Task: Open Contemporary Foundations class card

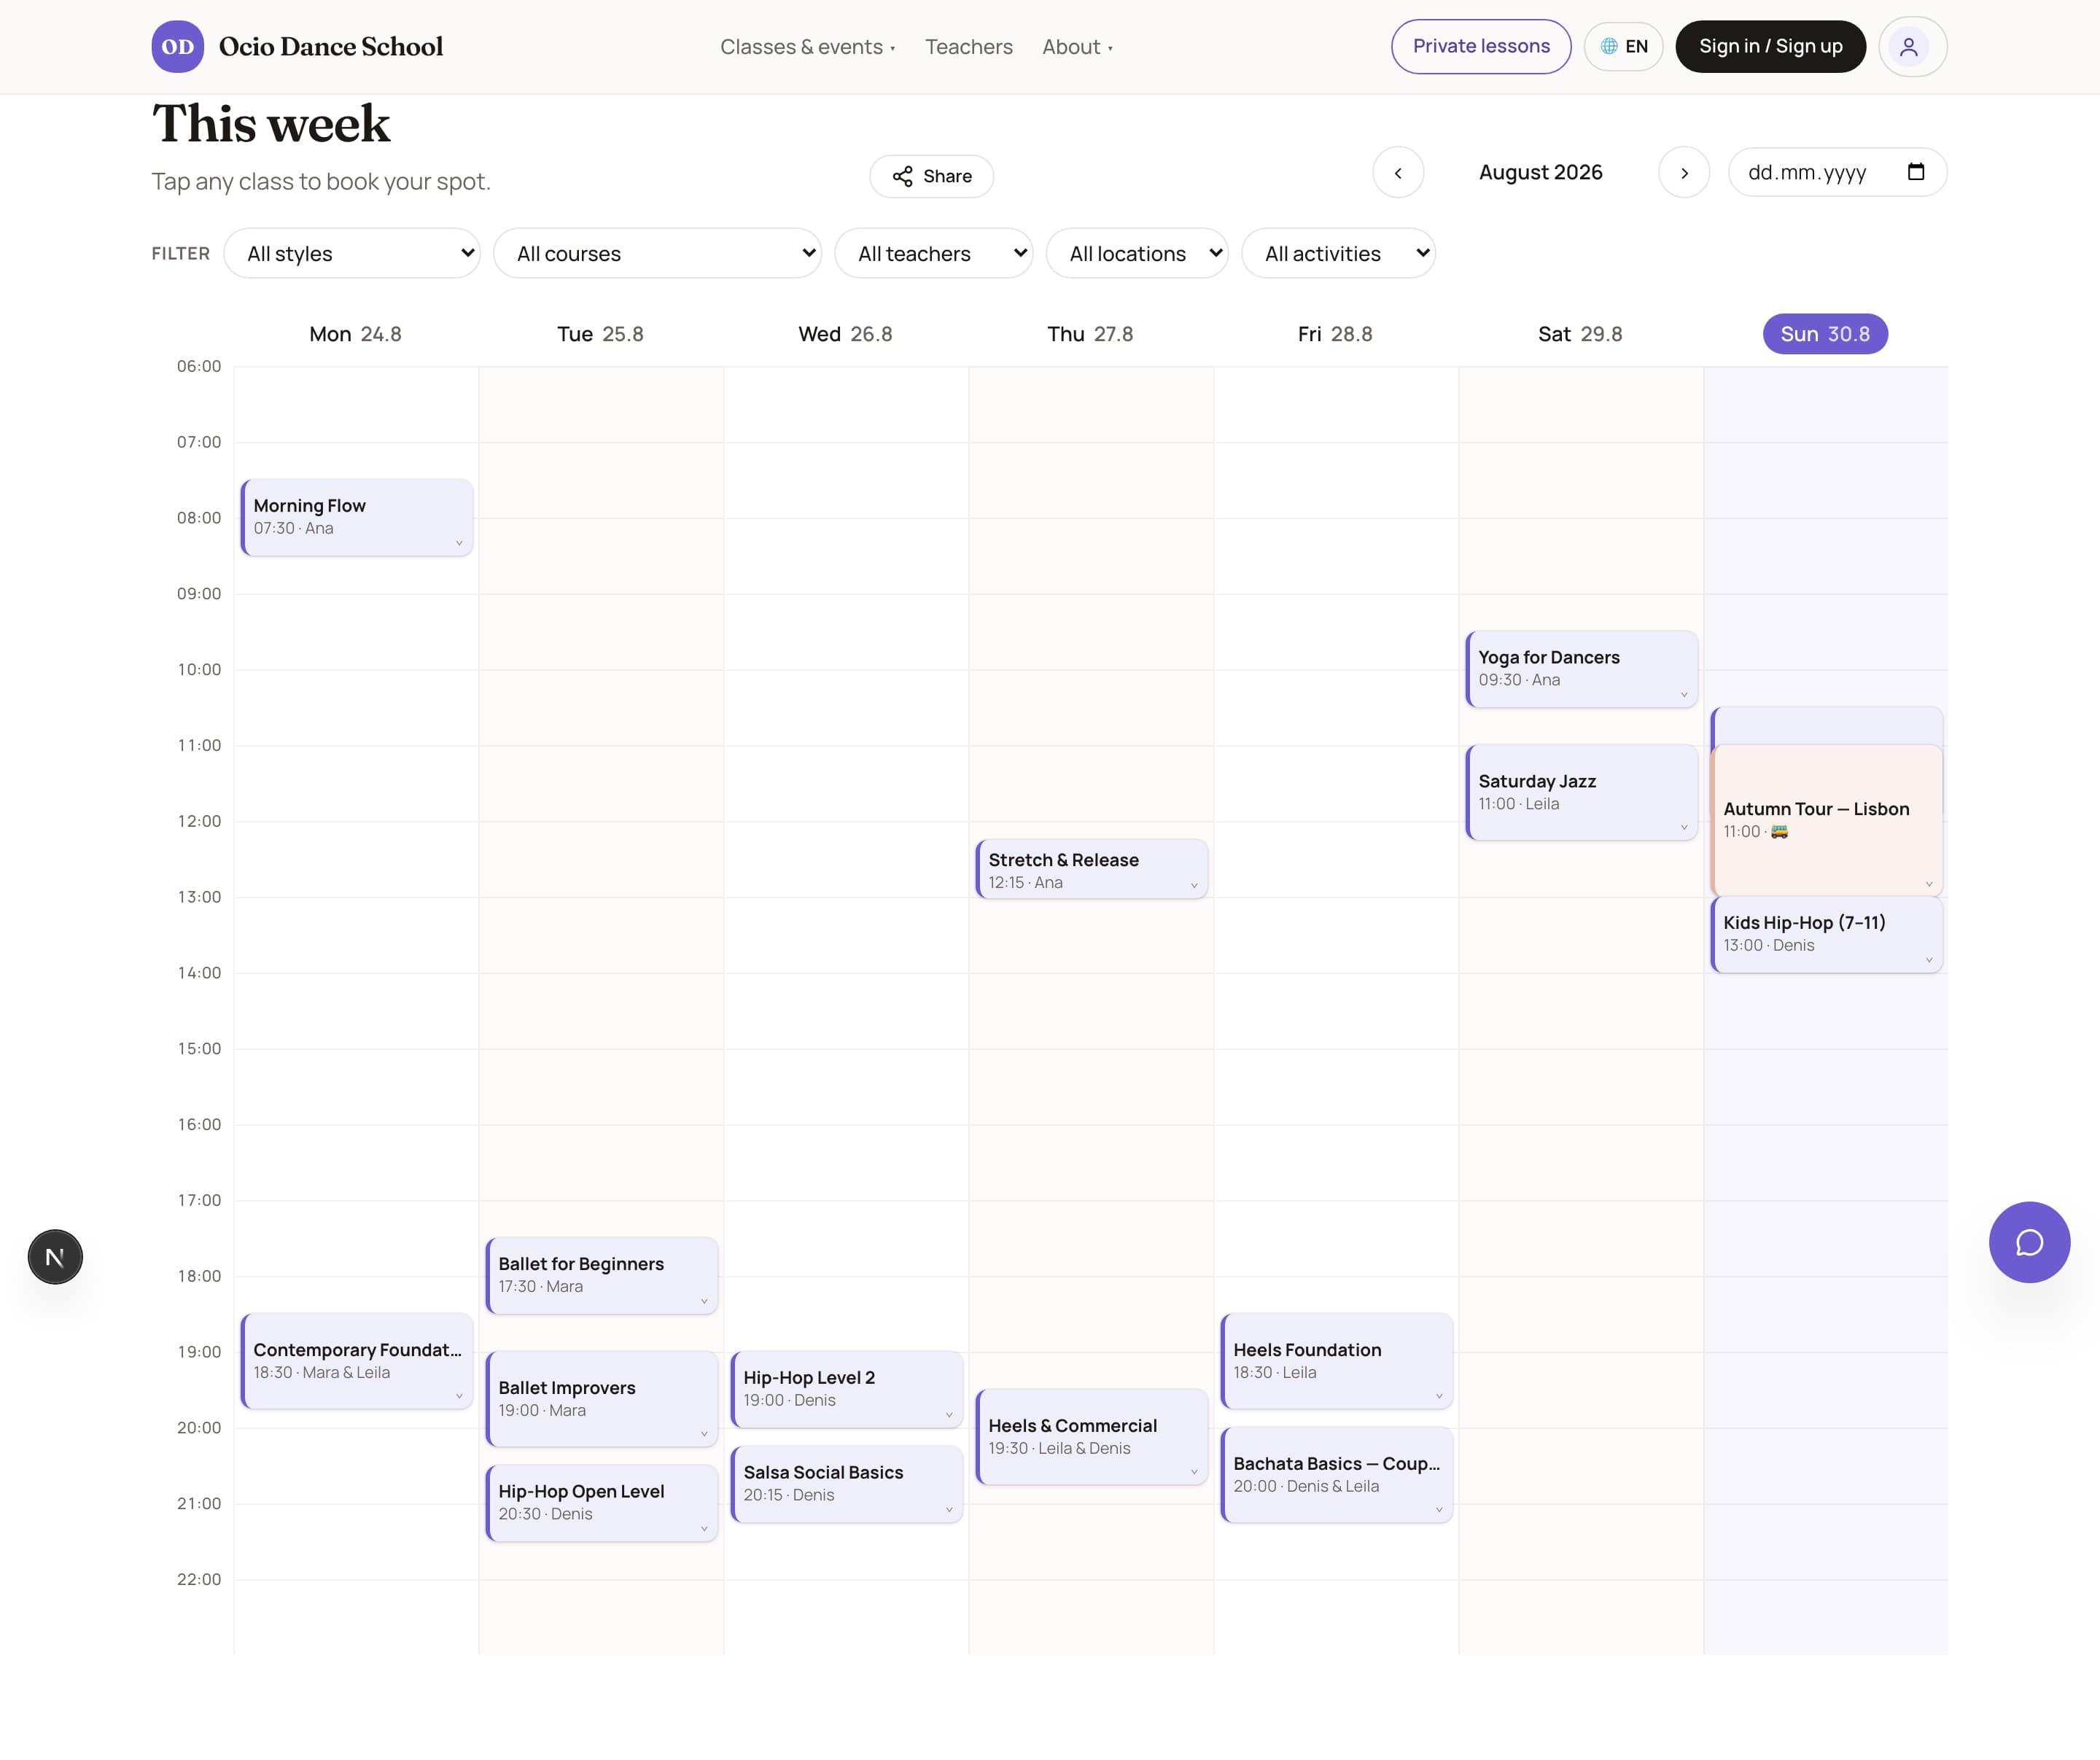Action: click(356, 1361)
